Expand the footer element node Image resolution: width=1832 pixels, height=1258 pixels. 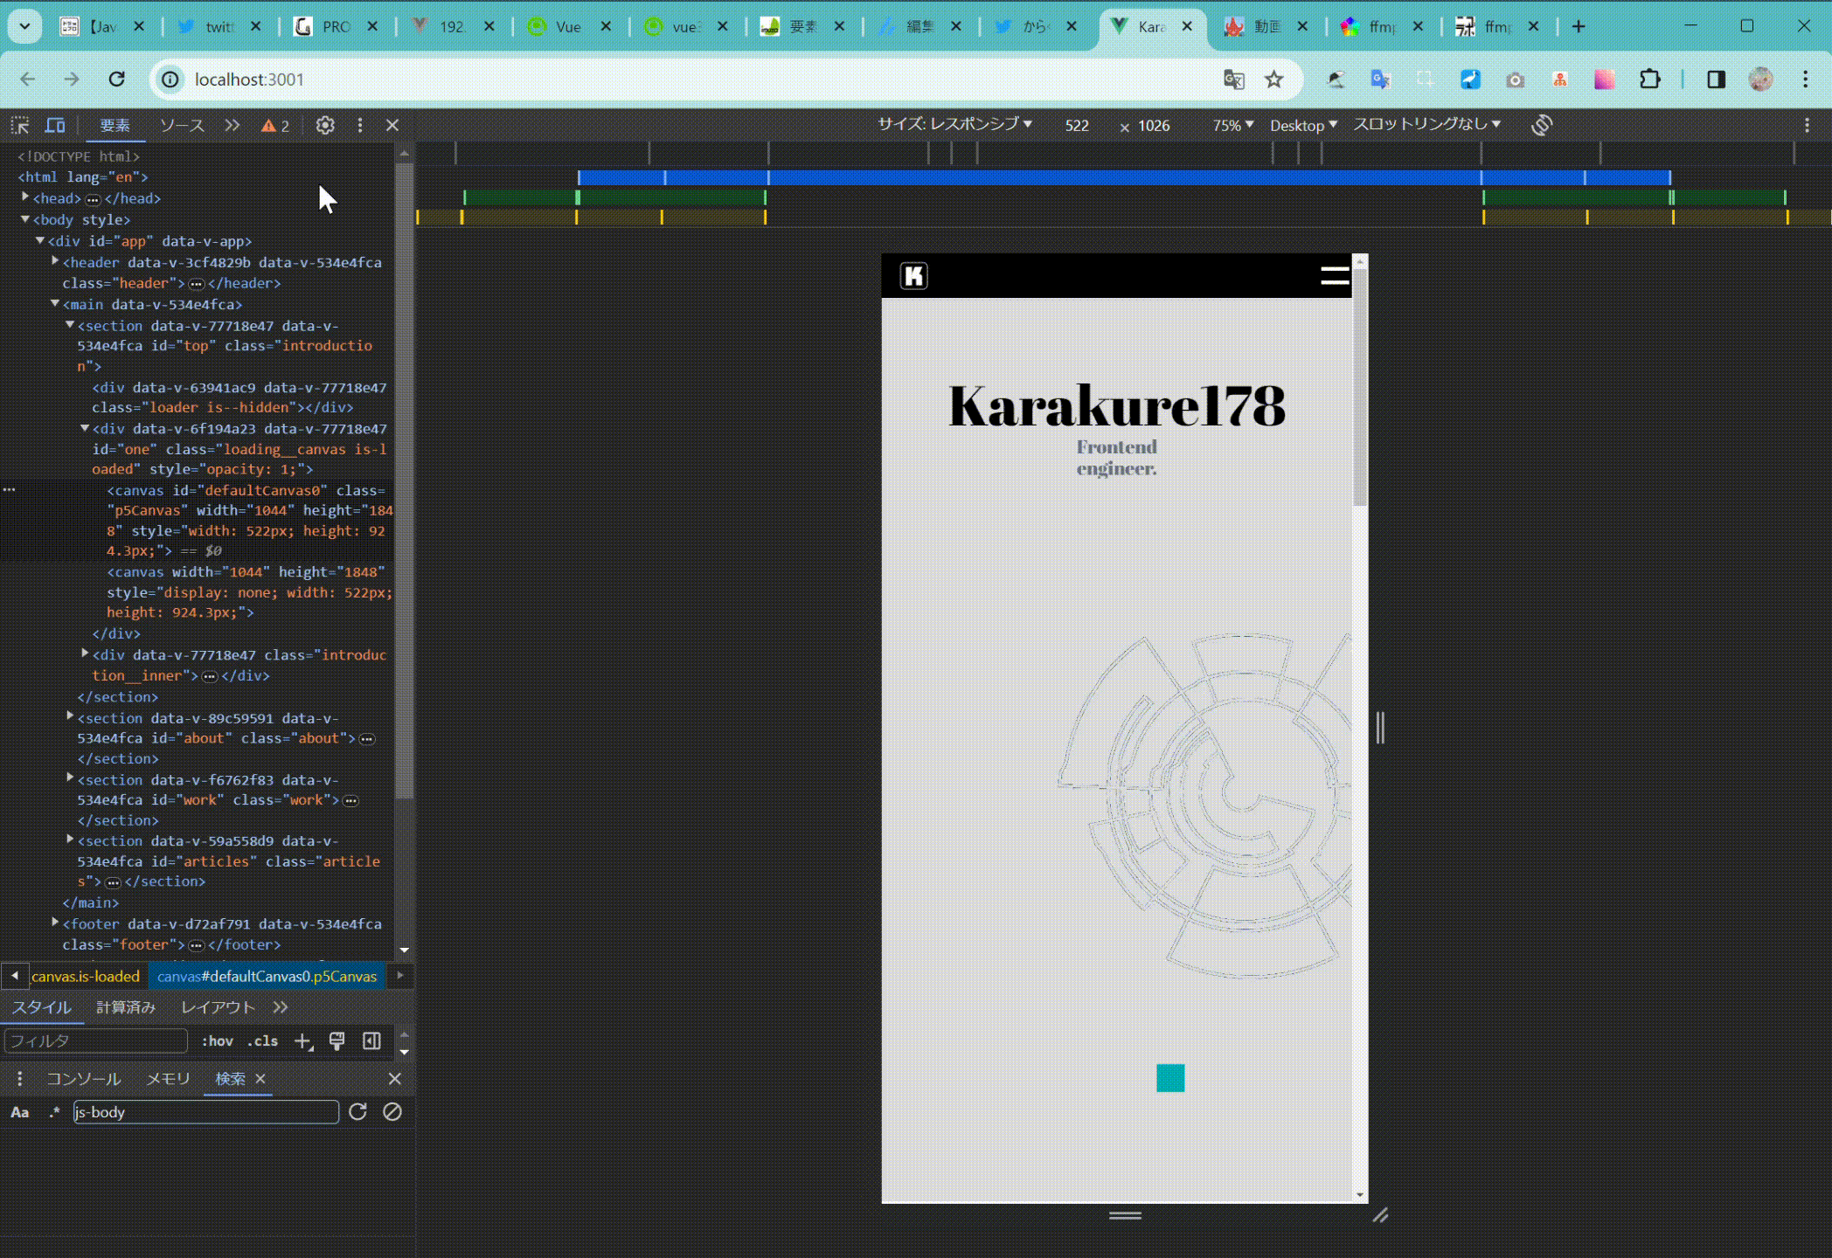point(55,923)
